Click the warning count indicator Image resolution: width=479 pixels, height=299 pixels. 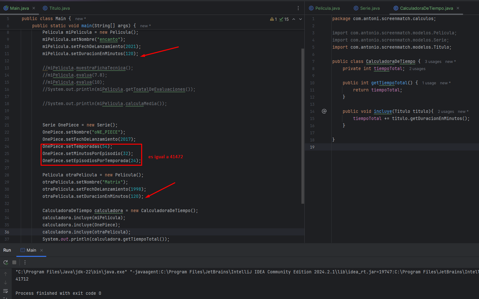[273, 19]
